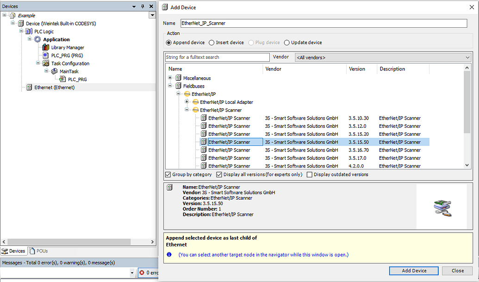This screenshot has height=282, width=479.
Task: Close the Add Device dialog with Close button
Action: click(457, 270)
